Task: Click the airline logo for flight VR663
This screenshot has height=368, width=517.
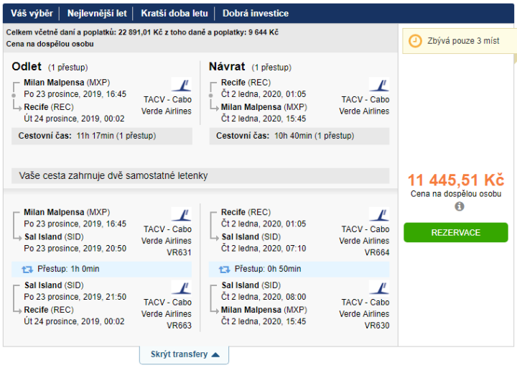Action: [x=181, y=288]
